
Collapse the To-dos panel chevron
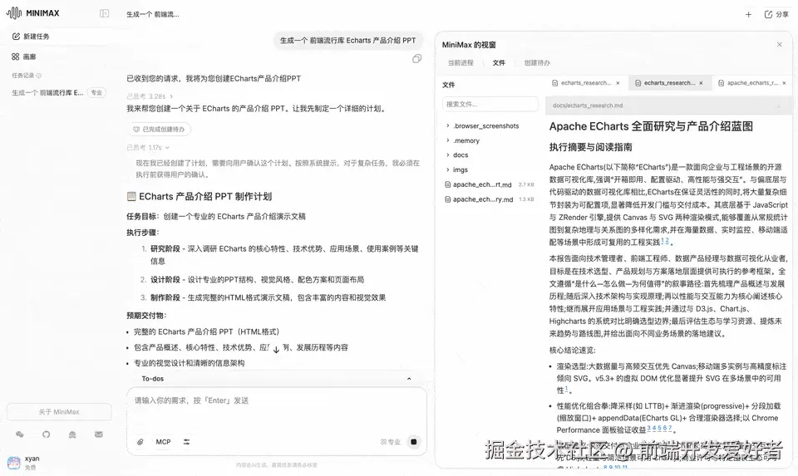click(409, 379)
